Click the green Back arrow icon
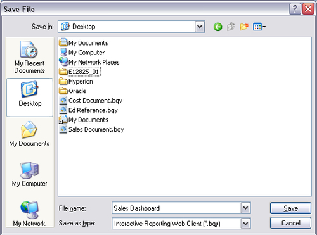Viewport: 317px width, 235px height. [x=217, y=27]
